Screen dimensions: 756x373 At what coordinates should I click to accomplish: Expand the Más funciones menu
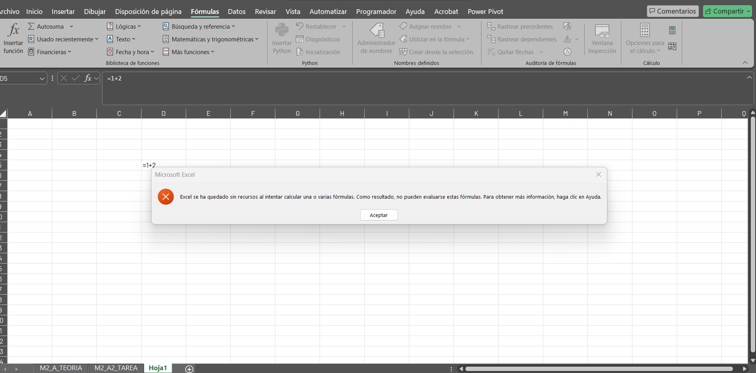click(x=189, y=52)
